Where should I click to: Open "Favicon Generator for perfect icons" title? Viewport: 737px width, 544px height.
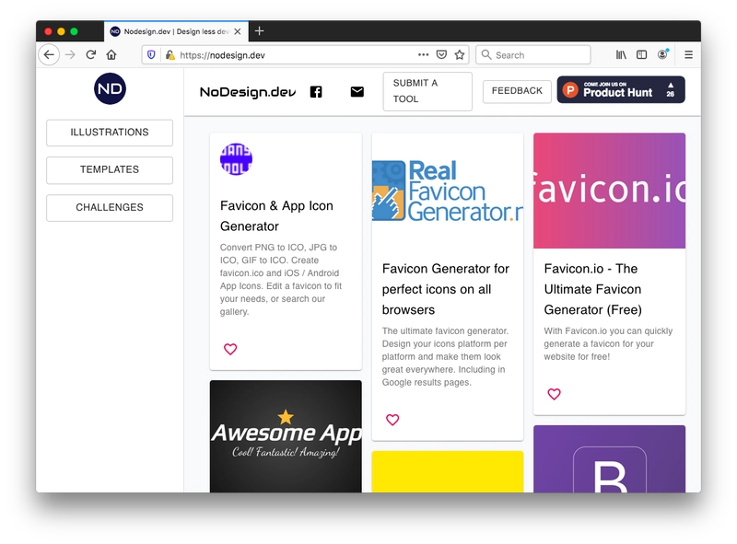(446, 289)
